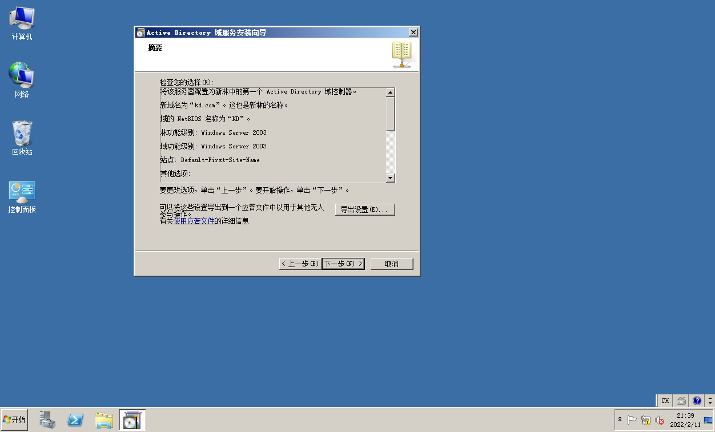The image size is (715, 432).
Task: Select the 其他选项: line in summary
Action: (175, 173)
